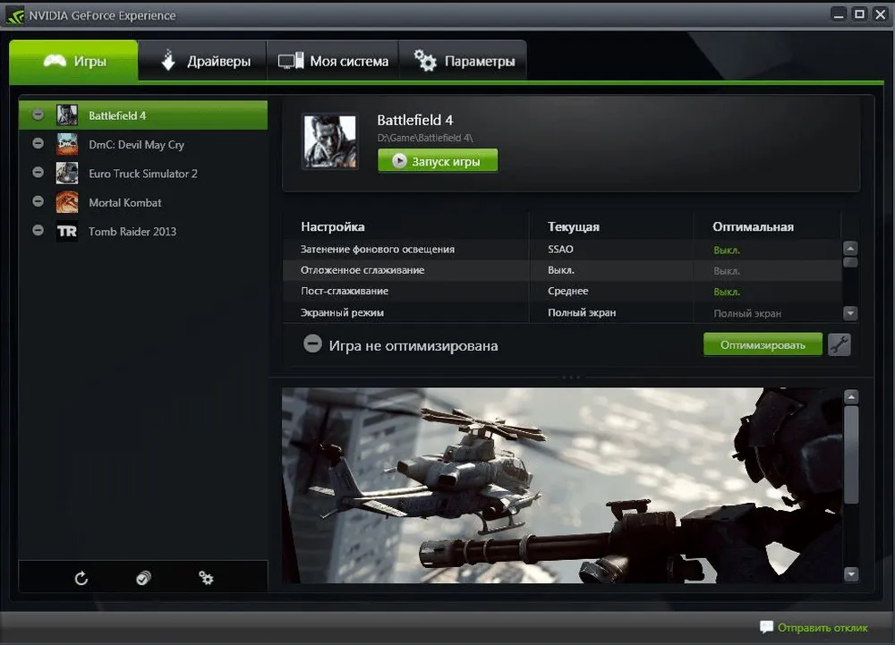Screen dimensions: 895x645
Task: Click the computer icon on Моя система tab
Action: 291,61
